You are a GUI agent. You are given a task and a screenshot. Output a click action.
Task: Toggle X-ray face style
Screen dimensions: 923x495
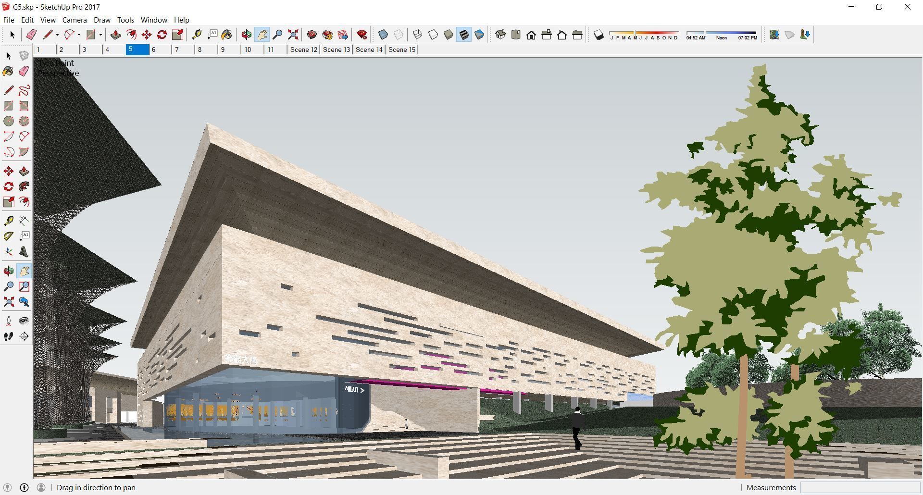(x=383, y=35)
